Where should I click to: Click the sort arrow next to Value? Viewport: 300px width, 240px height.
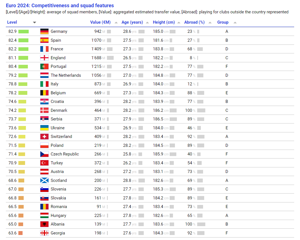point(116,23)
